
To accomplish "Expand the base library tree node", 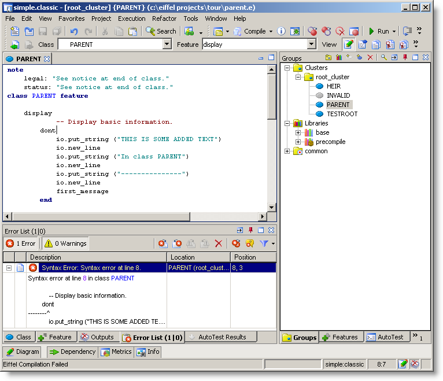I will coord(298,132).
